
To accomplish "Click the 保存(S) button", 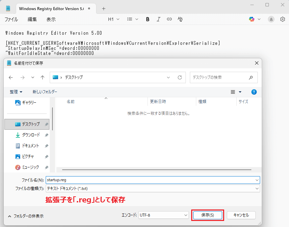I will point(207,215).
